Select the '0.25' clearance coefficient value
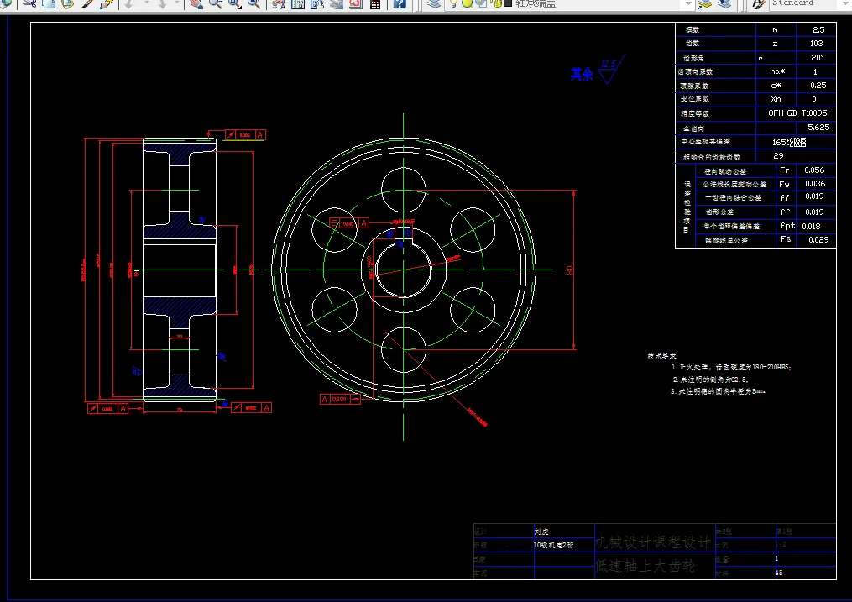This screenshot has width=852, height=602. click(x=818, y=86)
